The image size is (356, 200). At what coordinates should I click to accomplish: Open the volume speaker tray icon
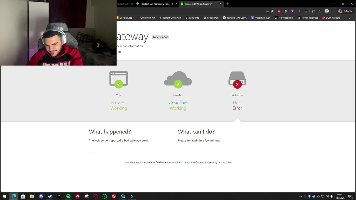click(x=327, y=196)
